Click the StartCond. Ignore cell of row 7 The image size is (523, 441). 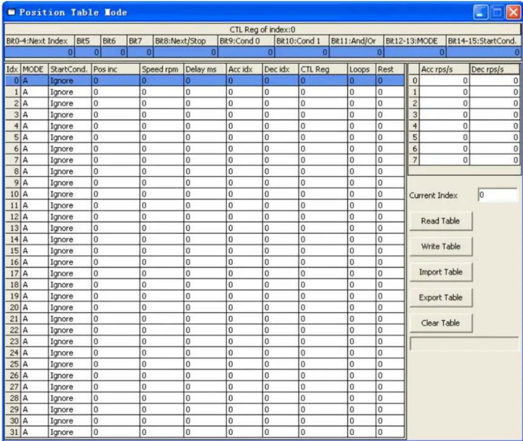pyautogui.click(x=70, y=159)
